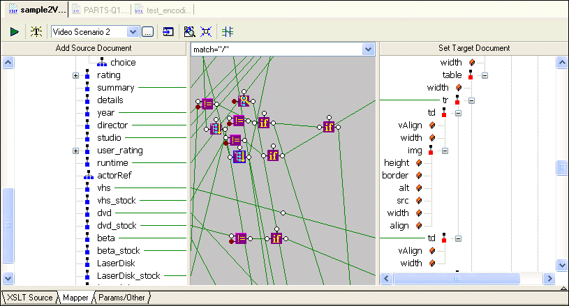The image size is (569, 306).
Task: Click the Set Target Document header
Action: (473, 48)
